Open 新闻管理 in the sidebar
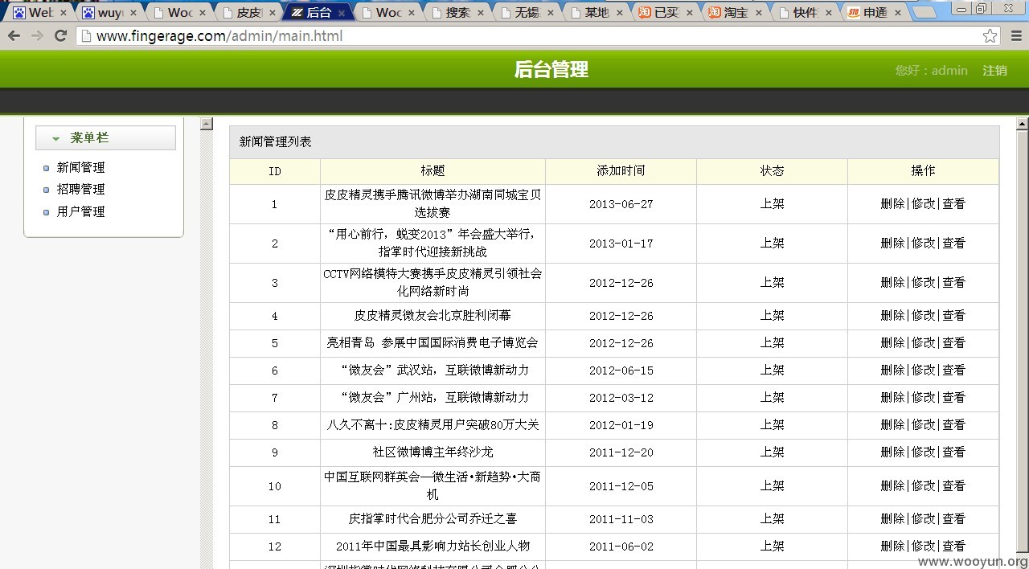The image size is (1029, 569). [80, 167]
